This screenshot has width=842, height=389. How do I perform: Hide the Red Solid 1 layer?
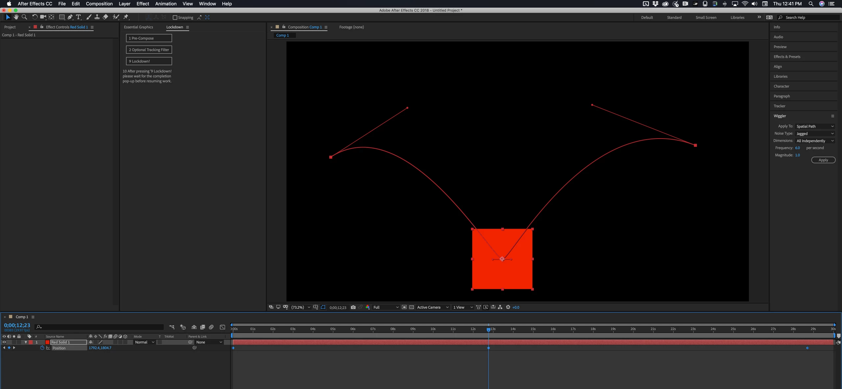[4, 342]
